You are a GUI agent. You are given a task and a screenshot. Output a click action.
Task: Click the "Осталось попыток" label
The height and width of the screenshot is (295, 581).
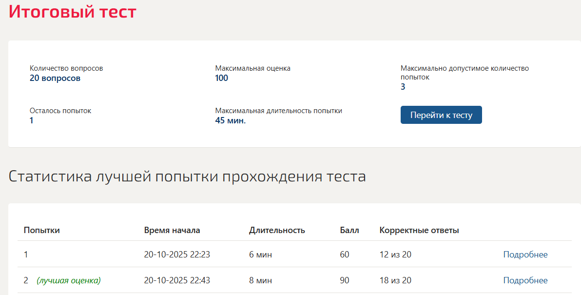pos(60,111)
